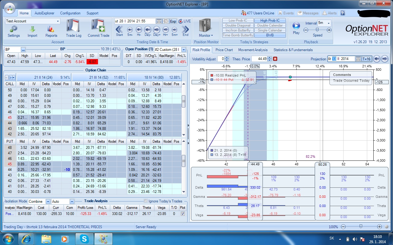This screenshot has height=245, width=393.
Task: Expand the Open Position #2 Custom dropdown
Action: pyautogui.click(x=184, y=50)
